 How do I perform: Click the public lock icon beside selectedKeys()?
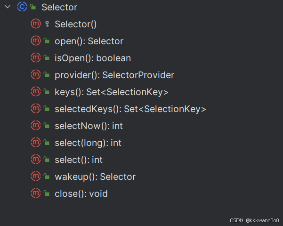click(47, 109)
